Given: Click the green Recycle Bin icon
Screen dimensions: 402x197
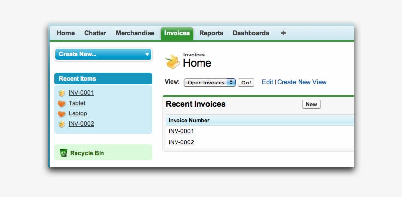Looking at the screenshot, I should tap(63, 153).
